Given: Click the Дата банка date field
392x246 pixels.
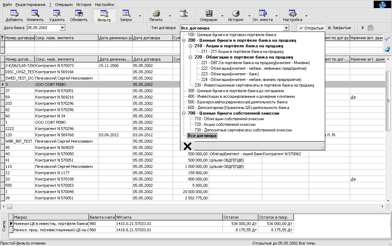Looking at the screenshot, I should [44, 28].
